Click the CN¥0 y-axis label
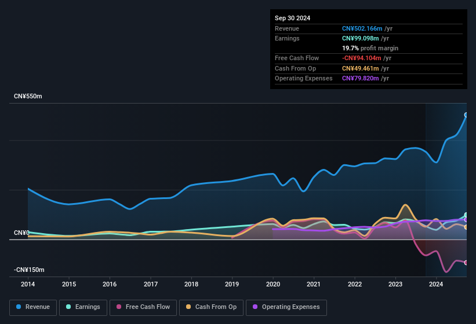 [x=21, y=233]
